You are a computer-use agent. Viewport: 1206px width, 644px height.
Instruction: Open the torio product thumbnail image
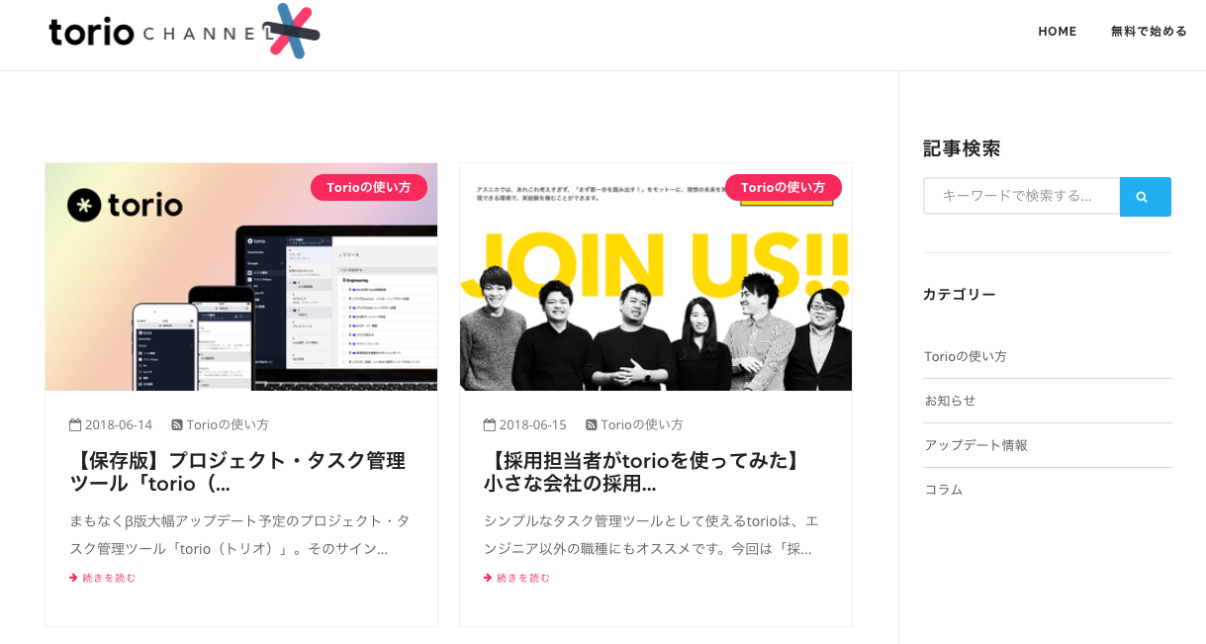(241, 277)
